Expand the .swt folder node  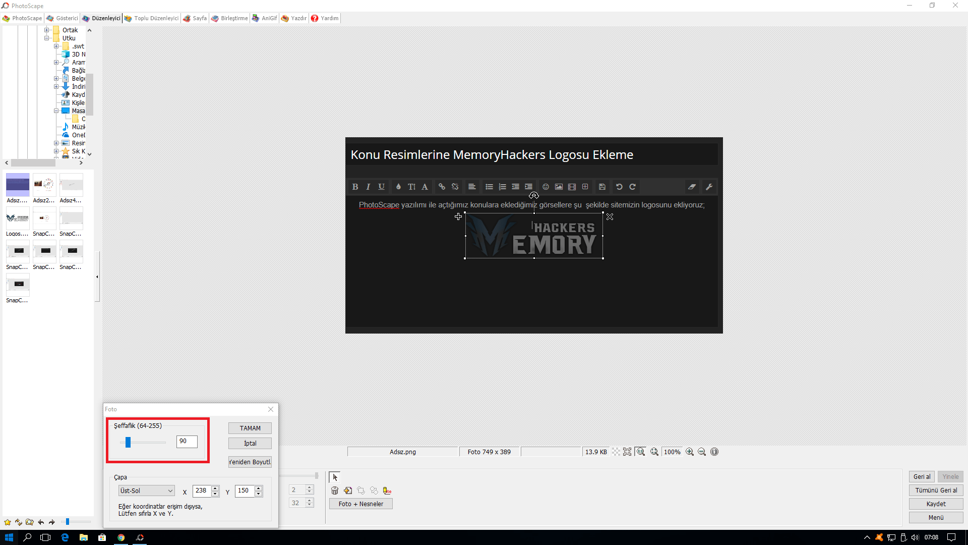coord(56,46)
